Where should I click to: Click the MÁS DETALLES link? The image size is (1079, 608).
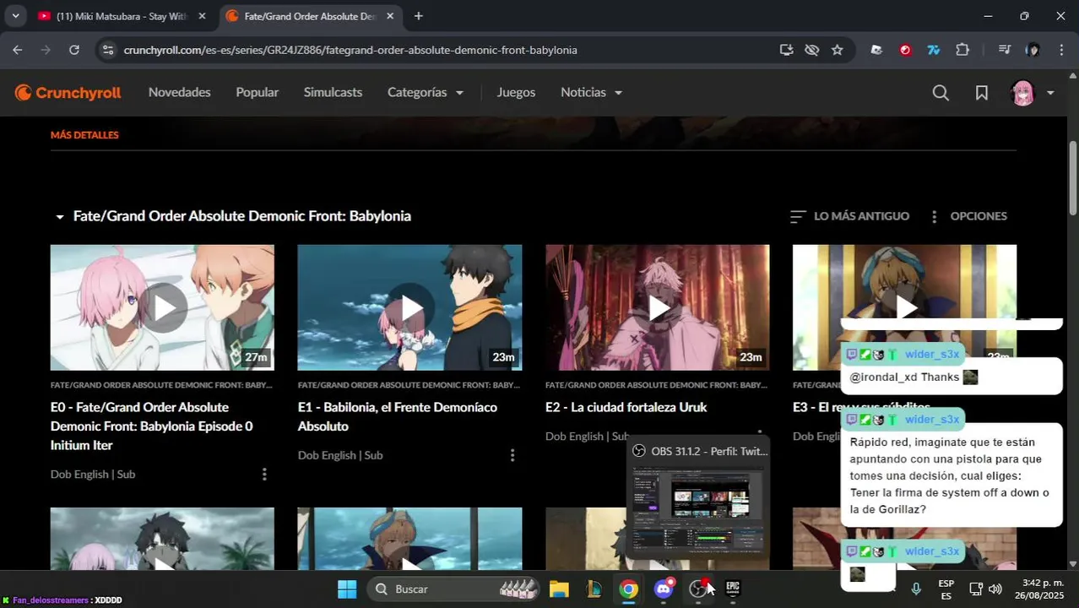(x=84, y=135)
